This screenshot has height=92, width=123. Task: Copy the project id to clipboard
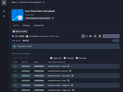[53, 18]
